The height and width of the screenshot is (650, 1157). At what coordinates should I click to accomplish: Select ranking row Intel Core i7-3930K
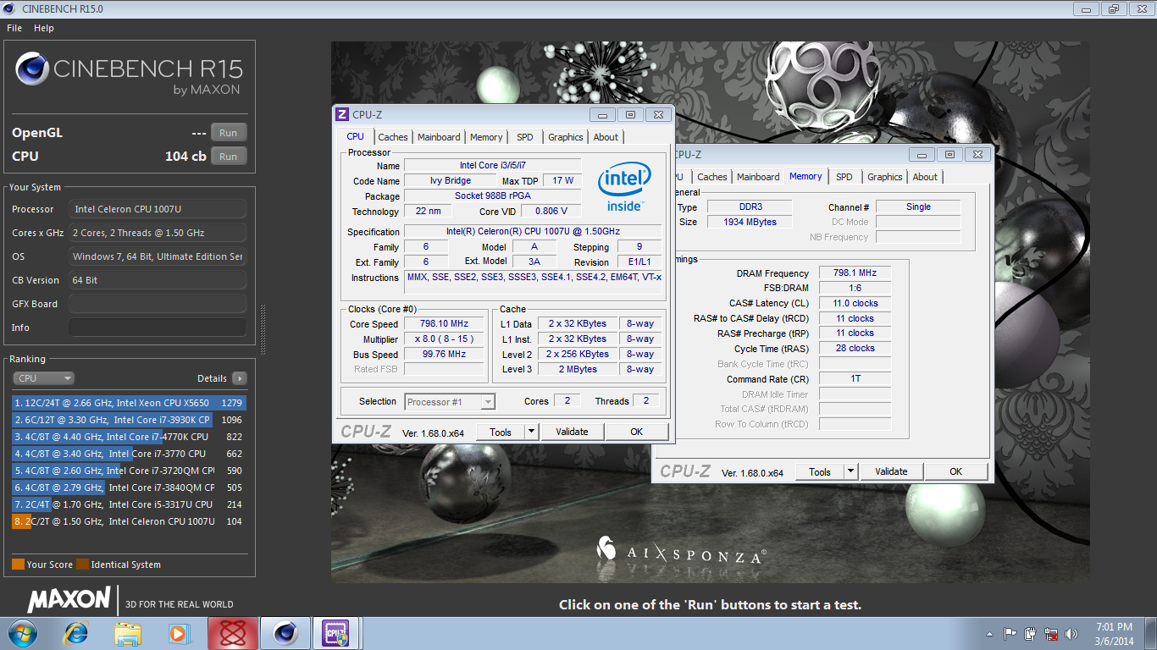pos(129,420)
